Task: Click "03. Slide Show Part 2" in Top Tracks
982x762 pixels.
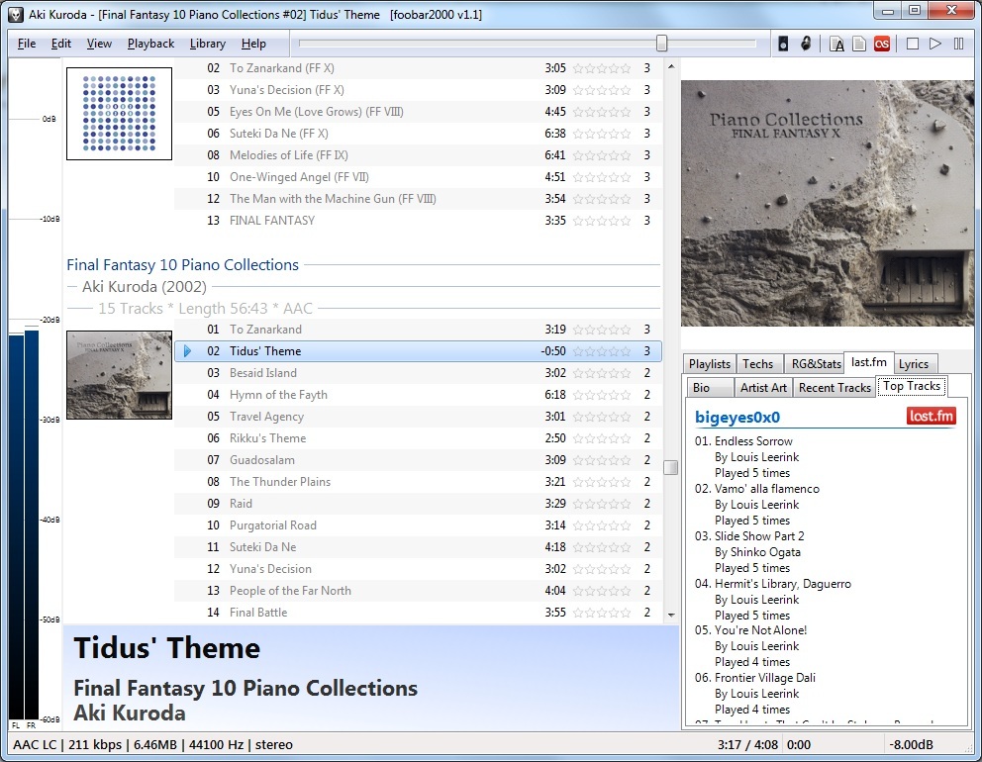Action: pos(749,536)
